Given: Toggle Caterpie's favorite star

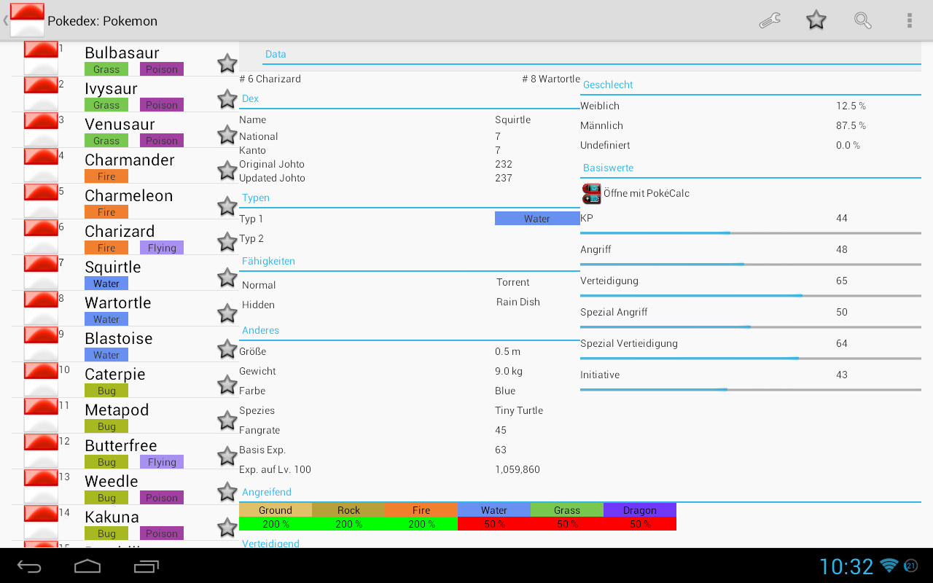Looking at the screenshot, I should tap(227, 385).
